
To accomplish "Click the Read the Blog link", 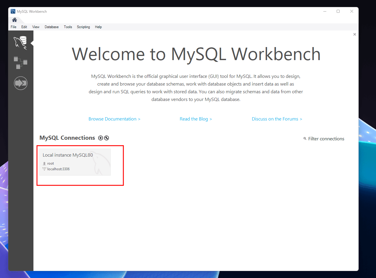I will (x=196, y=119).
